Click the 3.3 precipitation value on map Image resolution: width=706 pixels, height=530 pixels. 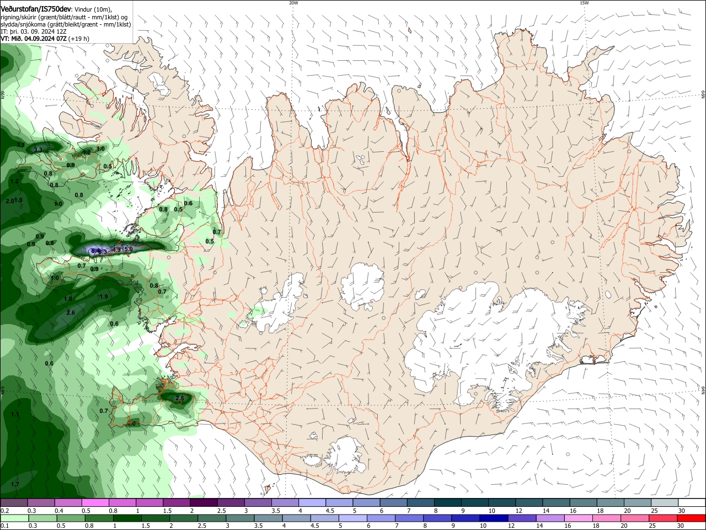point(38,150)
